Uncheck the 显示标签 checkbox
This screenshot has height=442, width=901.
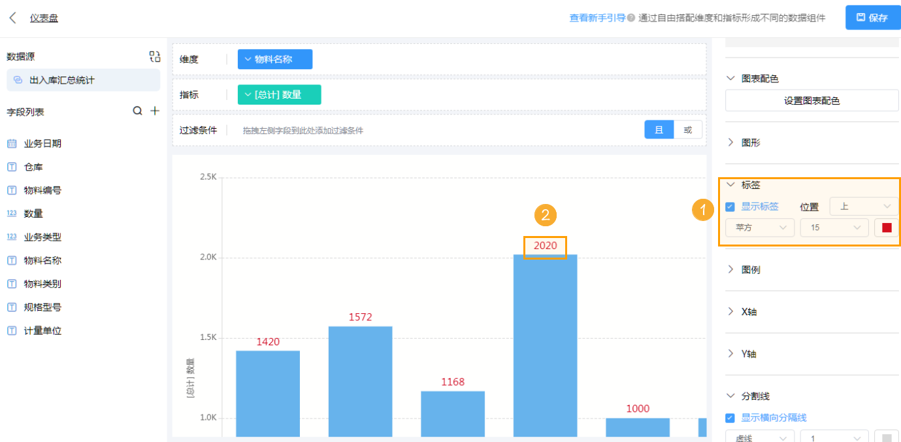pos(730,207)
